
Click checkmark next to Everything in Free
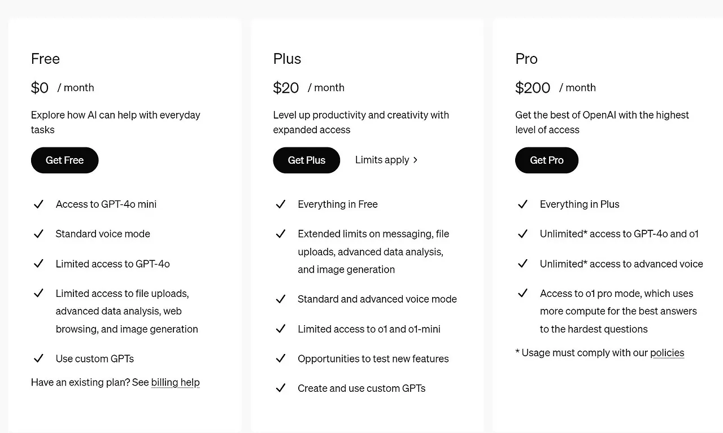tap(281, 204)
